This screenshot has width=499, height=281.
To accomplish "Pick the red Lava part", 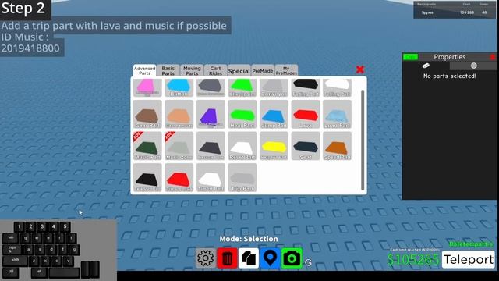I will pyautogui.click(x=305, y=115).
